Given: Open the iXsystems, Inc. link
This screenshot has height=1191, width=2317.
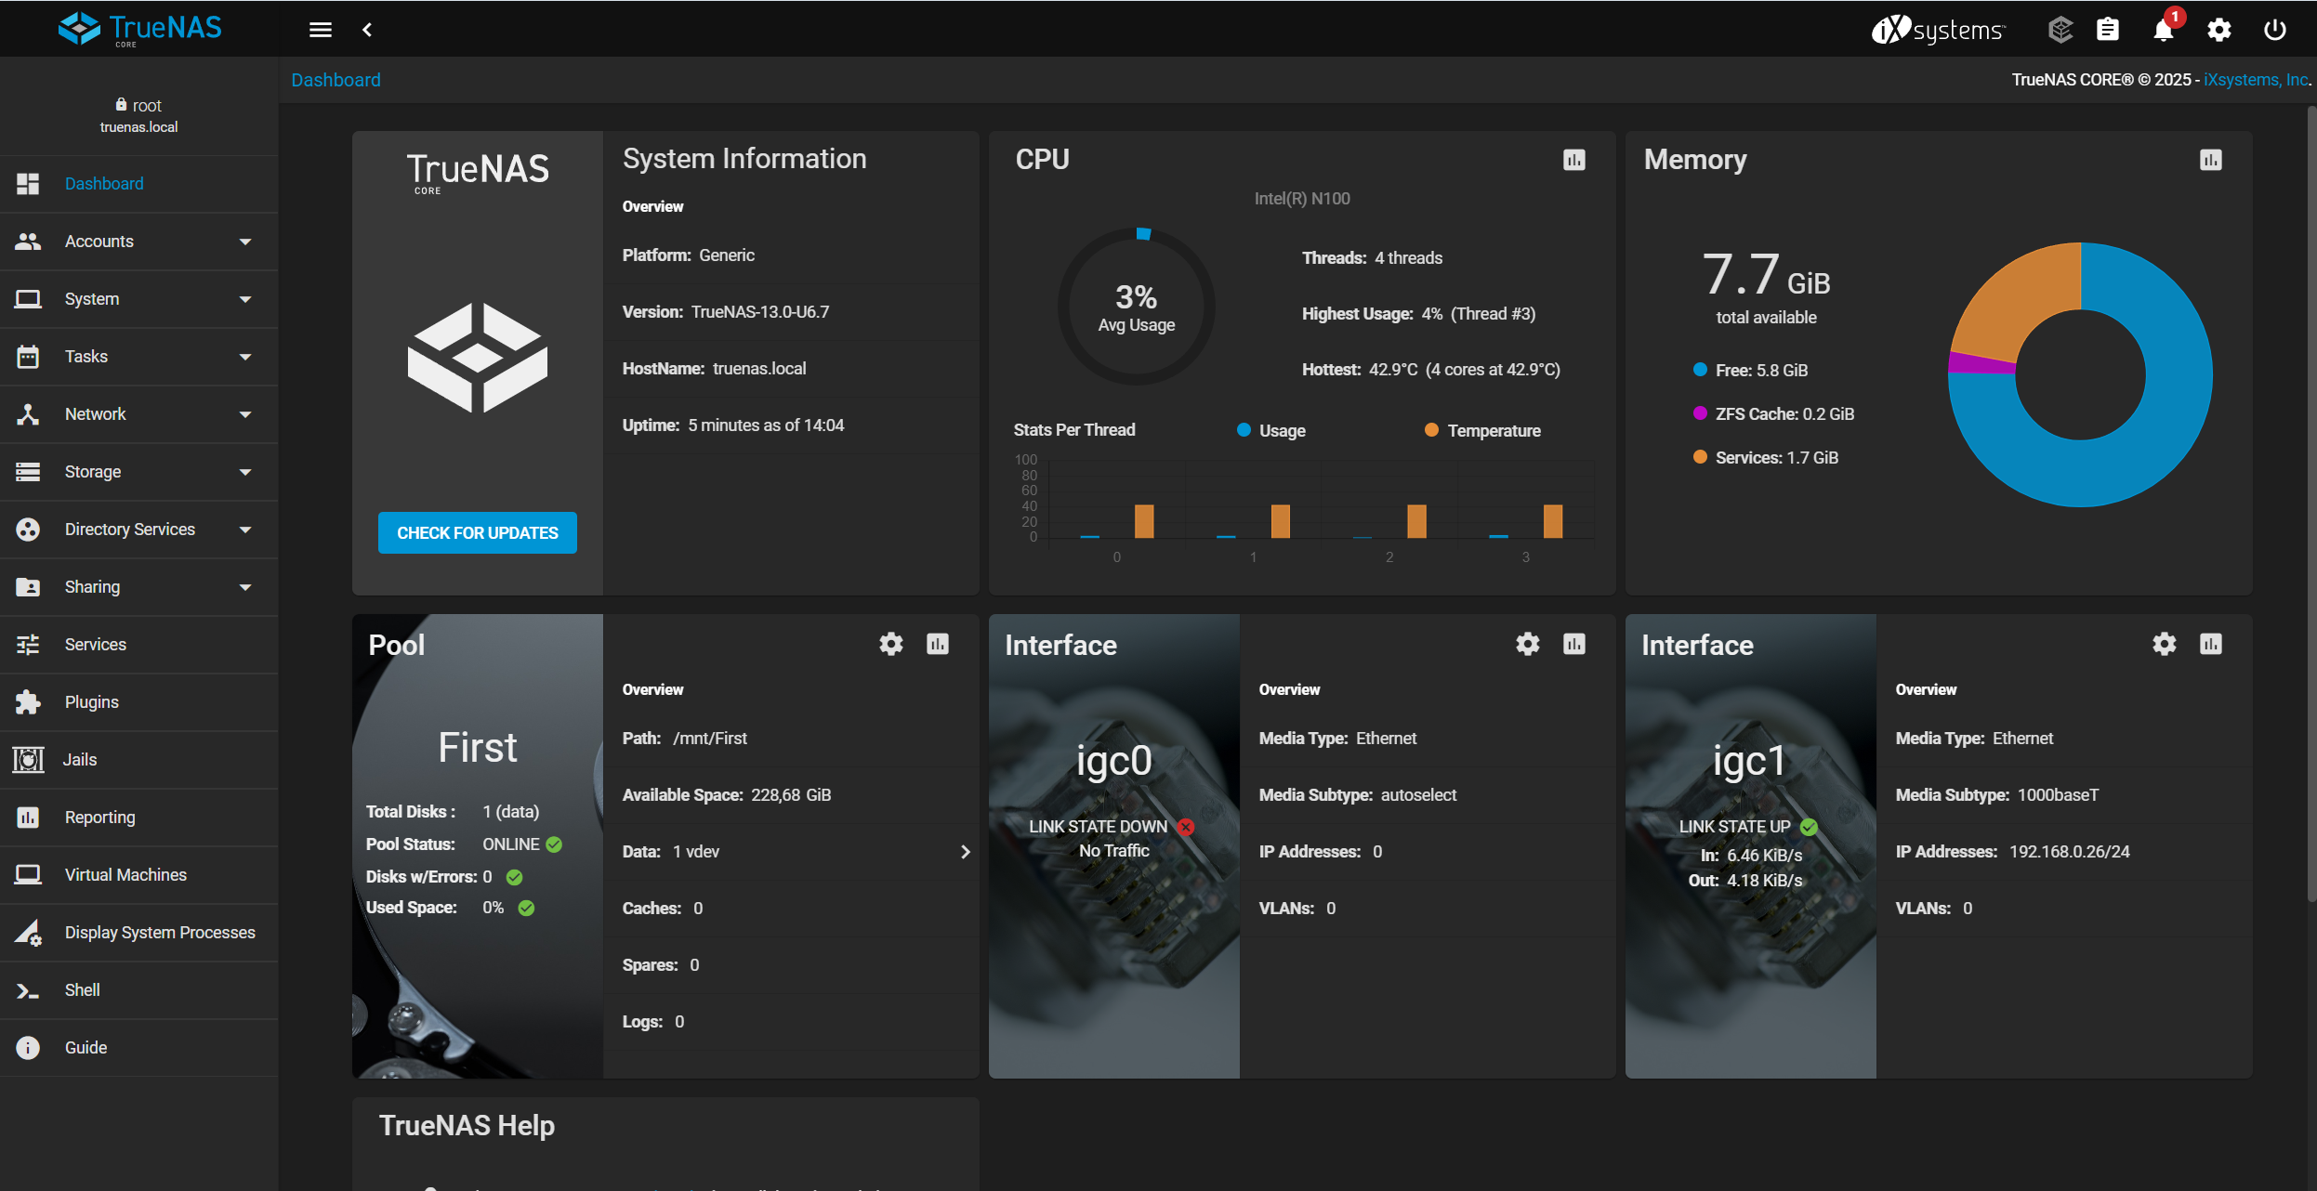Looking at the screenshot, I should tap(2255, 80).
